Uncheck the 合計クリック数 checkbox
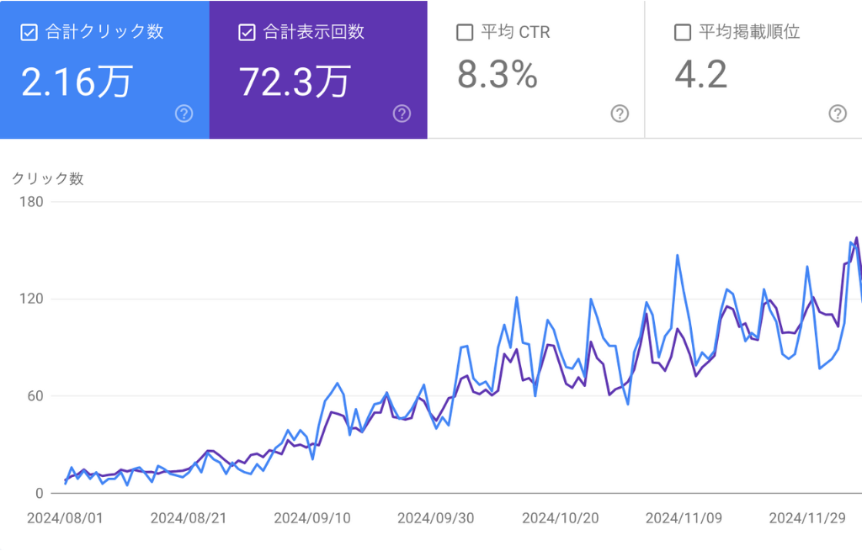The width and height of the screenshot is (862, 551). [x=29, y=33]
